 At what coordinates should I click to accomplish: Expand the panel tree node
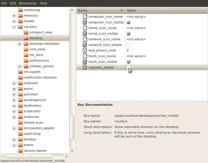tap(14, 89)
